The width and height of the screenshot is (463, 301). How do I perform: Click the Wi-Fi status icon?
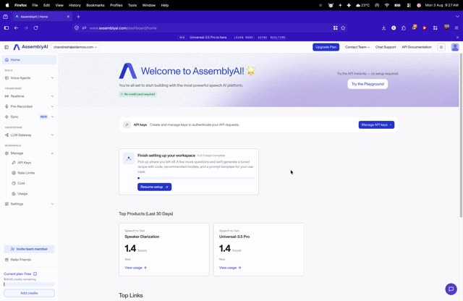(x=387, y=5)
